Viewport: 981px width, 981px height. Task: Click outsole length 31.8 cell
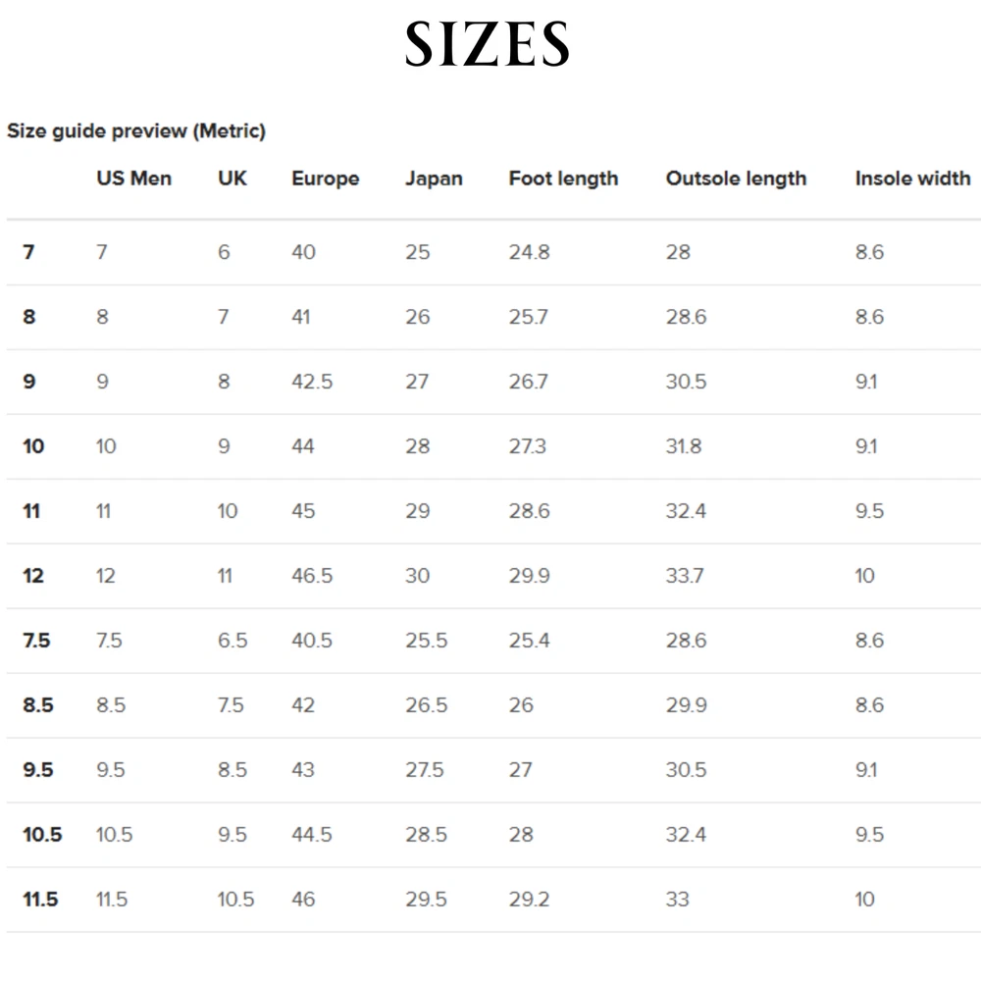pyautogui.click(x=684, y=446)
